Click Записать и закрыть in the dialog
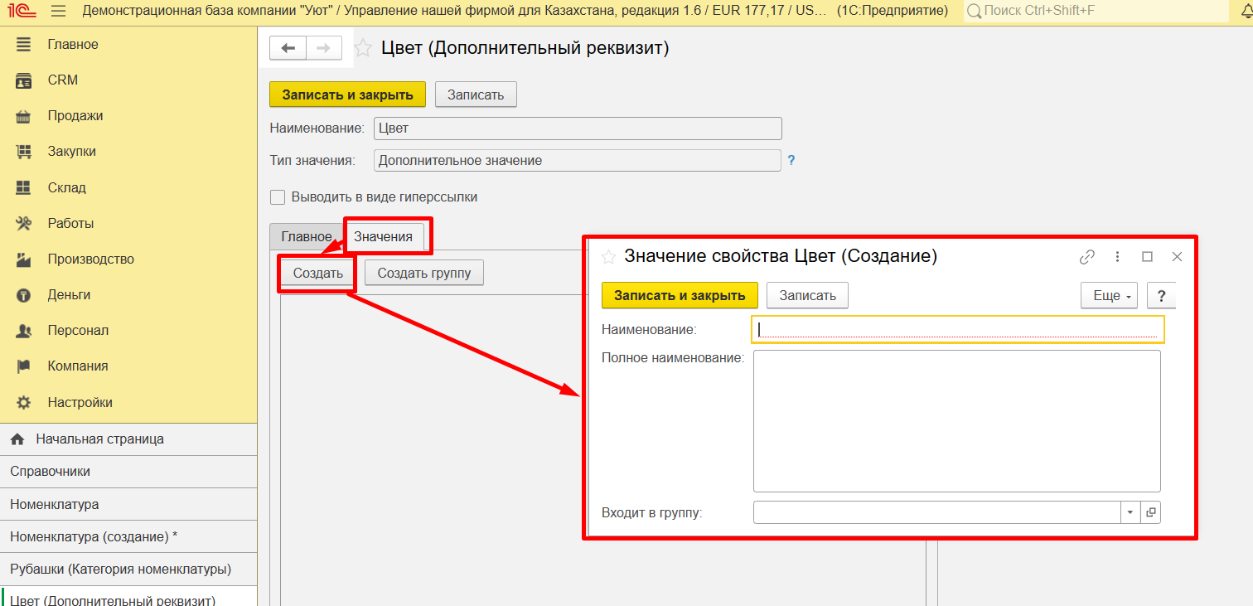Screen dimensions: 1253x606 pyautogui.click(x=680, y=295)
